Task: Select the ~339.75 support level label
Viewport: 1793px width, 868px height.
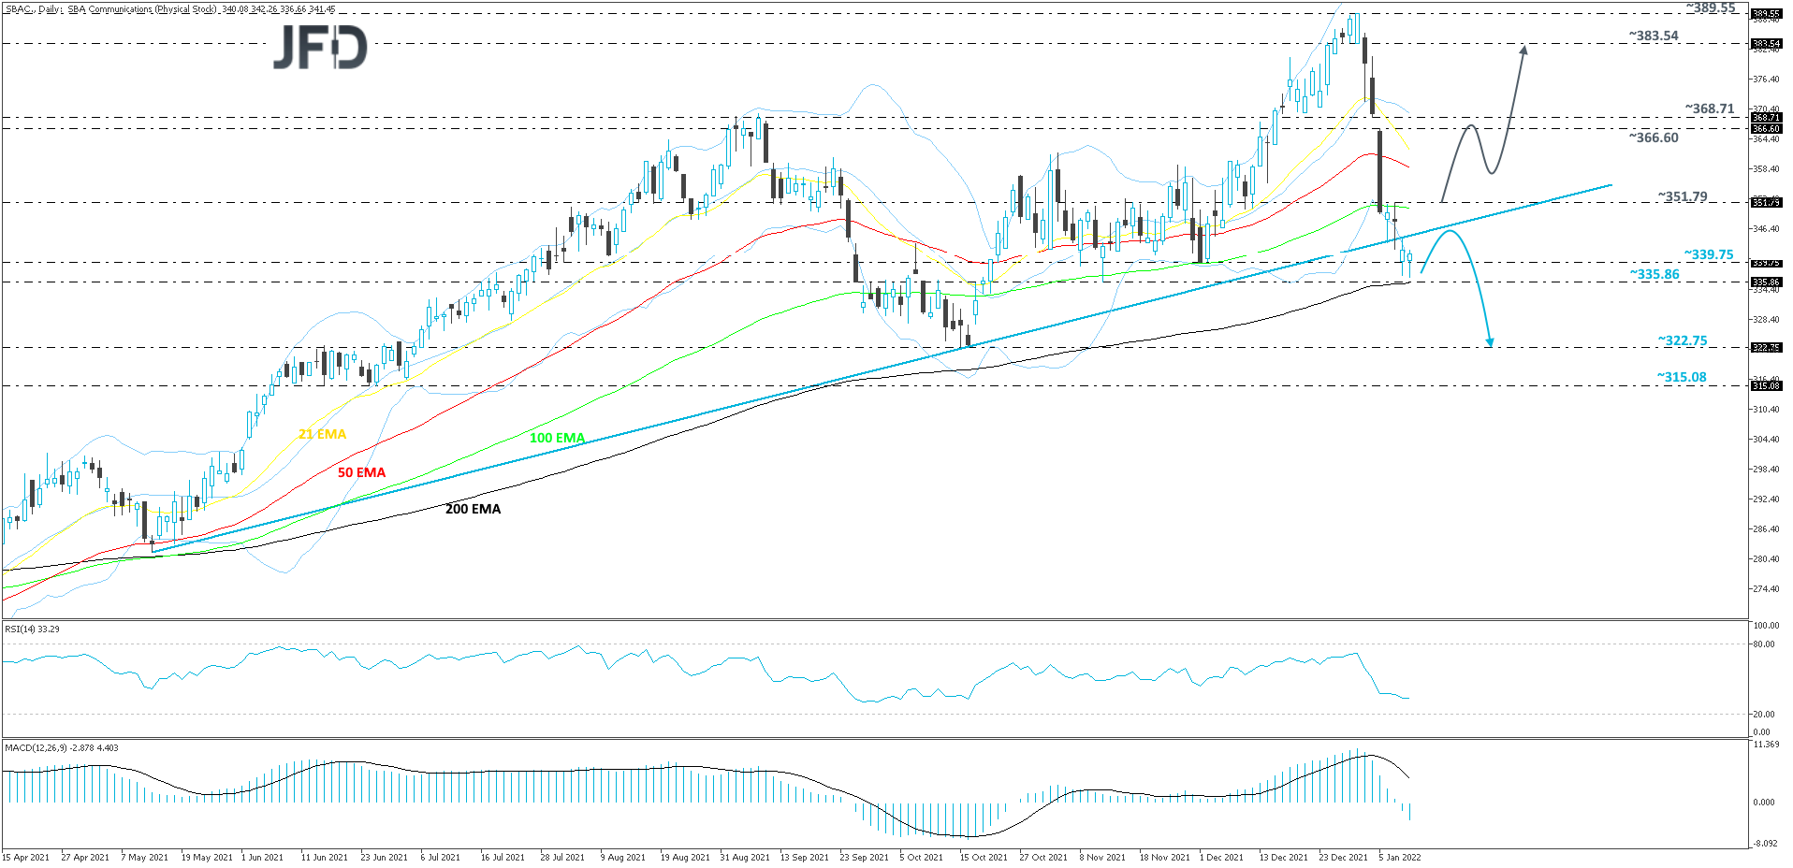Action: click(x=1708, y=254)
